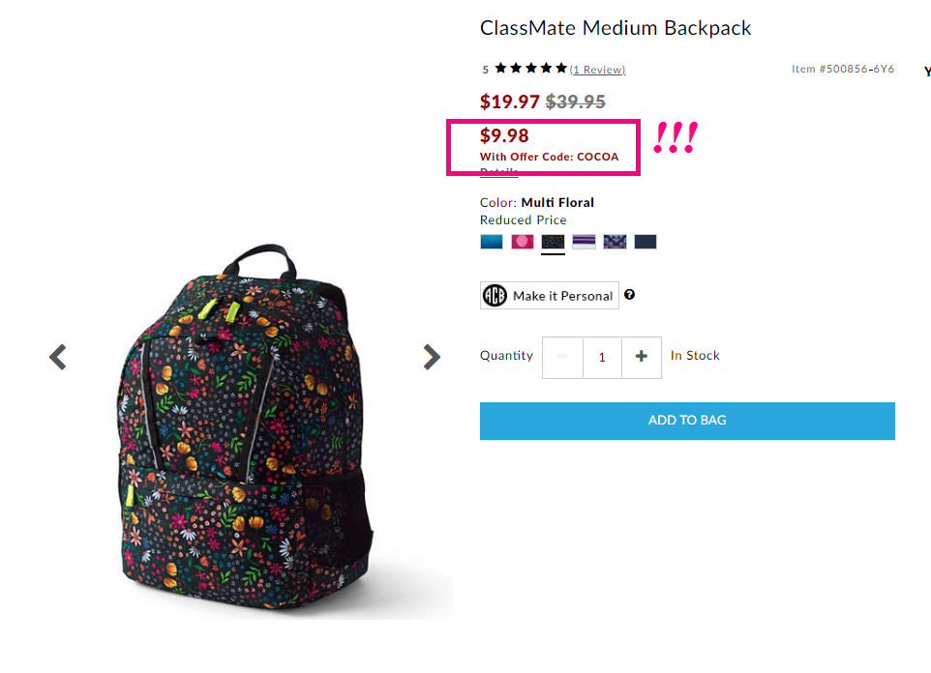Open the Make it Personal option
Viewport: 931px width, 673px height.
point(550,295)
